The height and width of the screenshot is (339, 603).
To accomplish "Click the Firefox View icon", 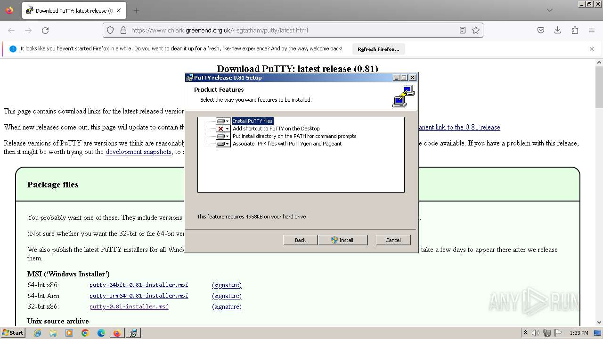I will [9, 10].
